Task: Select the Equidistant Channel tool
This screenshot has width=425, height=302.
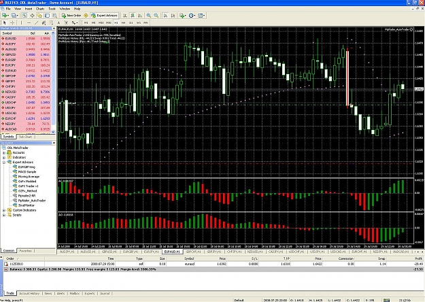Action: [x=44, y=22]
